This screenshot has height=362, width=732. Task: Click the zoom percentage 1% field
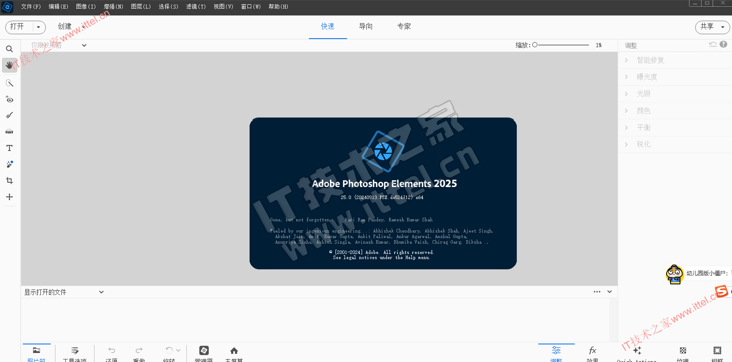point(599,45)
